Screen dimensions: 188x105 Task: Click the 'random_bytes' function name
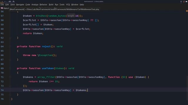point(56,16)
